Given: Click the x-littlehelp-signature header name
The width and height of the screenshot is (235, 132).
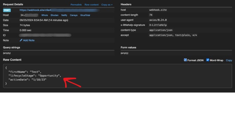Looking at the screenshot, I should (133, 25).
